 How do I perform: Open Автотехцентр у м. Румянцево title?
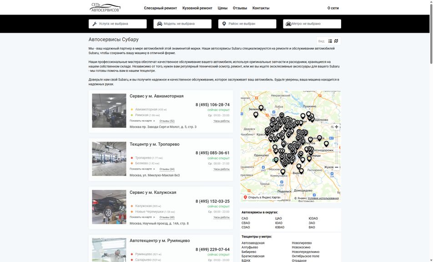[x=160, y=241]
